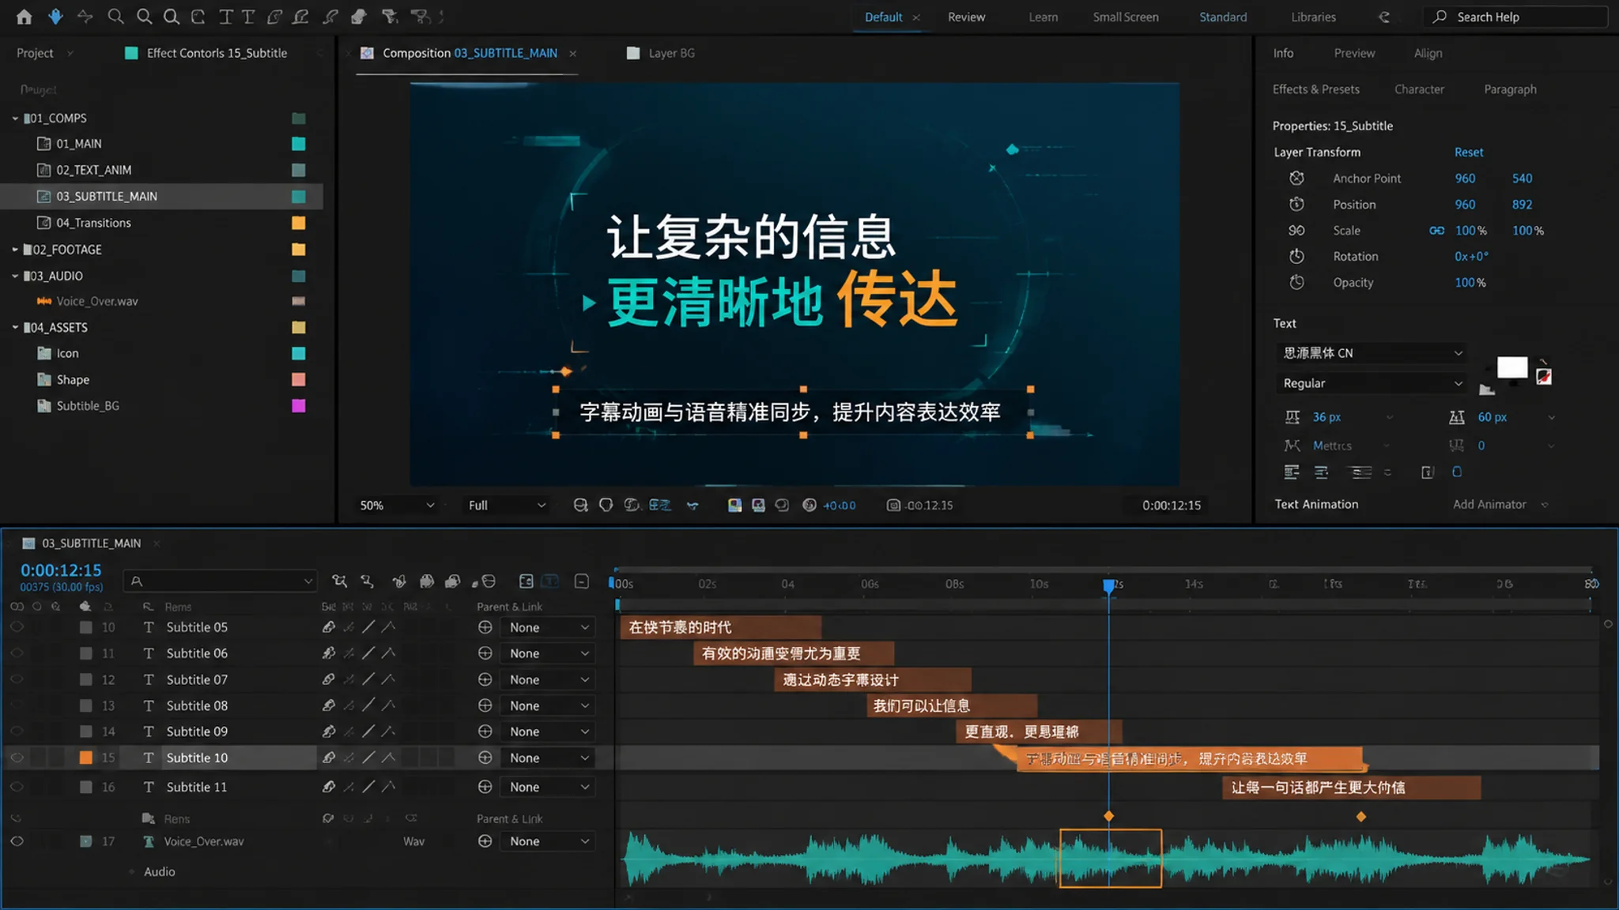Toggle visibility of Subtitle 09 layer
The image size is (1619, 910).
pos(17,731)
